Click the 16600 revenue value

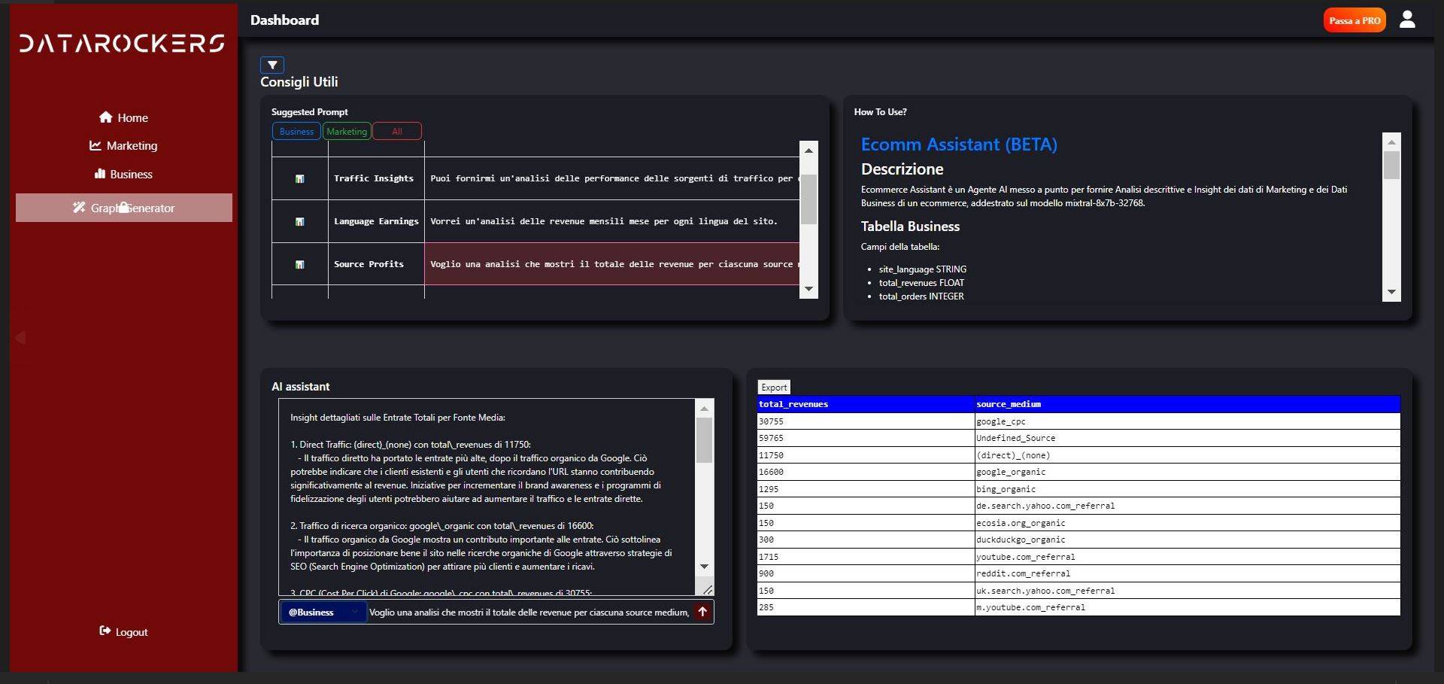(x=771, y=472)
